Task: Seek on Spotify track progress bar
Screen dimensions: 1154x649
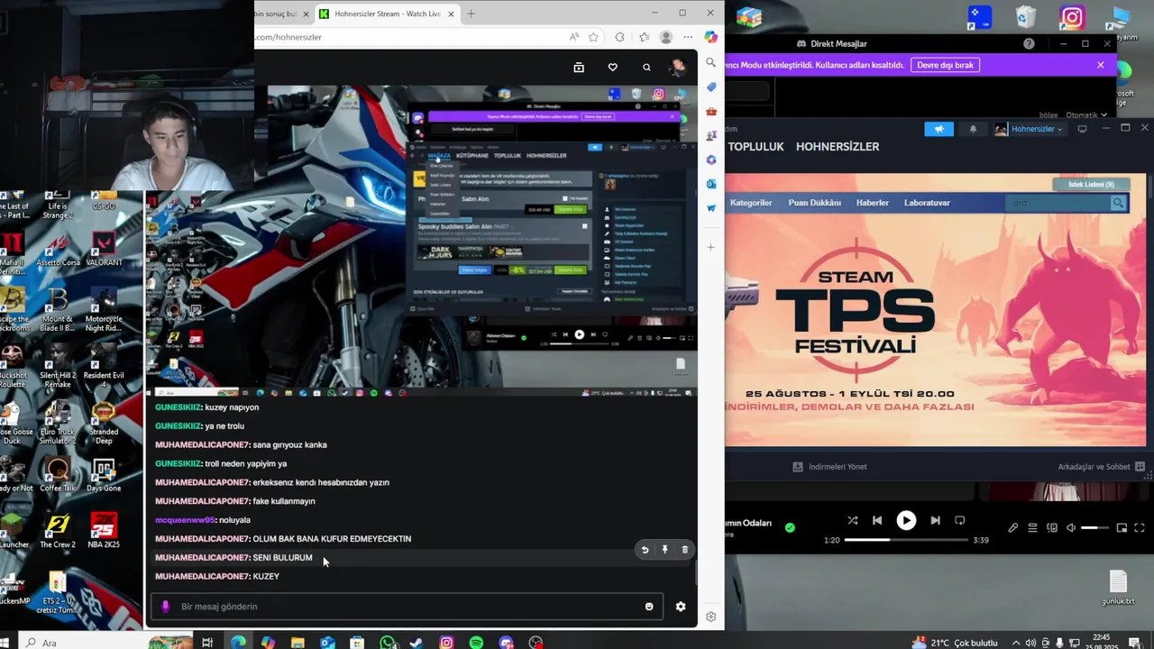Action: pos(904,540)
